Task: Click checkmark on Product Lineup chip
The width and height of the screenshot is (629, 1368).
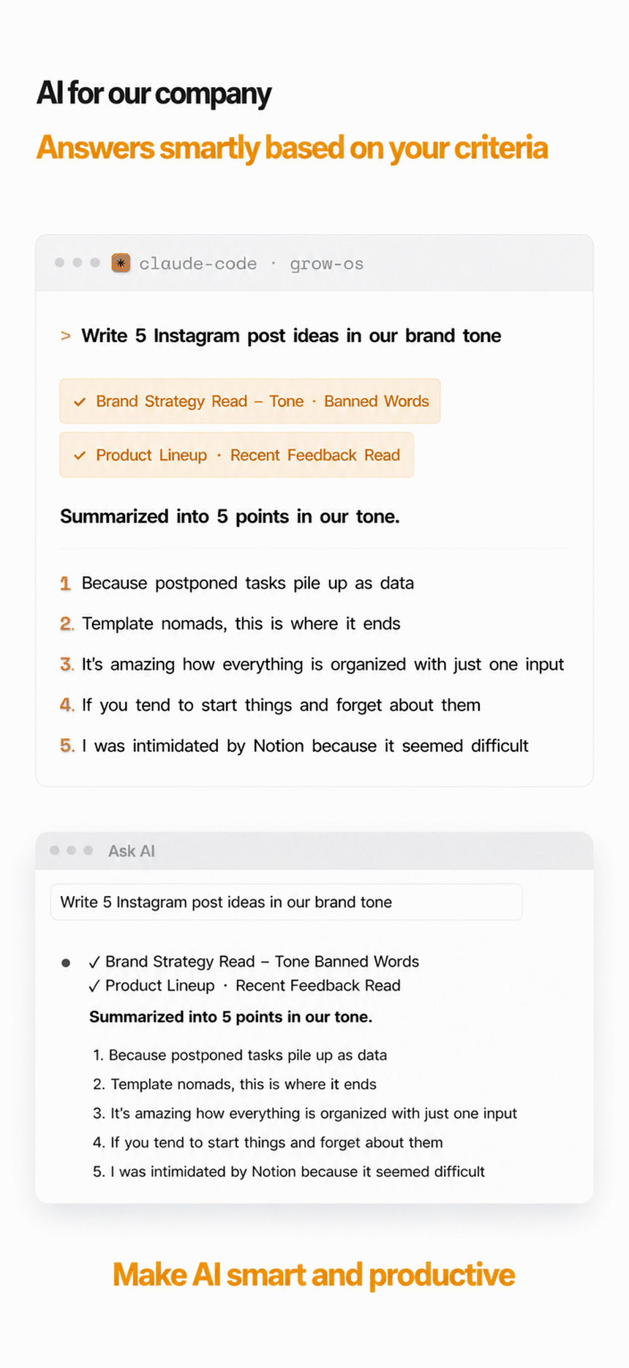Action: 80,455
